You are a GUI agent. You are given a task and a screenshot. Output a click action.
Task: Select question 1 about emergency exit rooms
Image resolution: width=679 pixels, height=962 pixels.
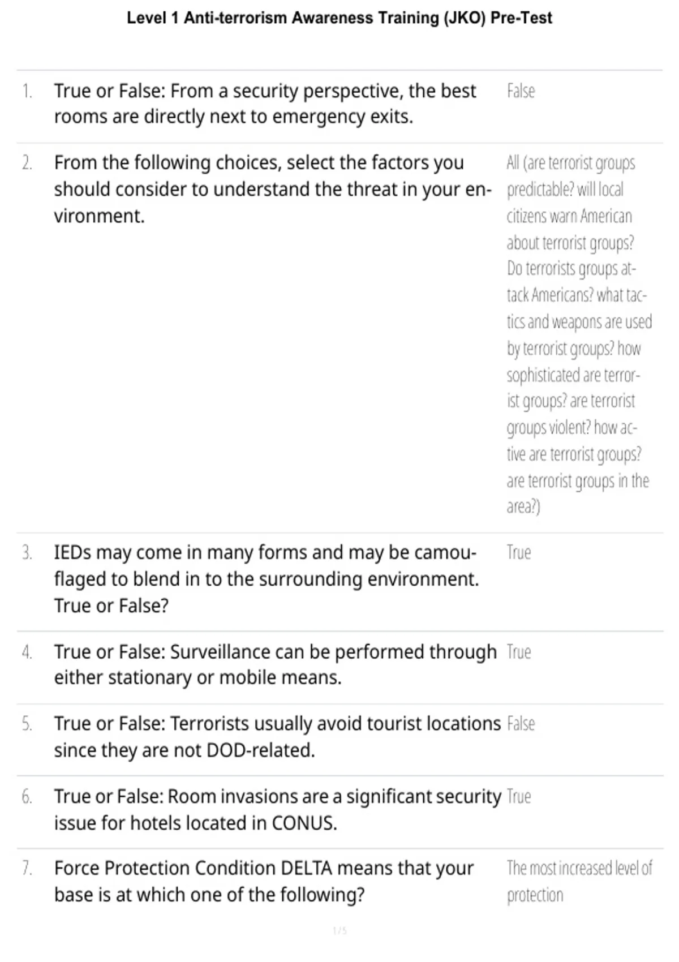point(265,104)
